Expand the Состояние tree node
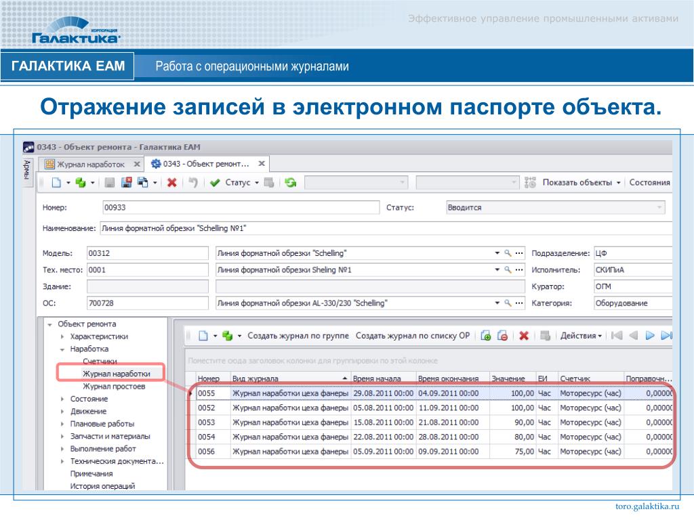 tap(62, 399)
